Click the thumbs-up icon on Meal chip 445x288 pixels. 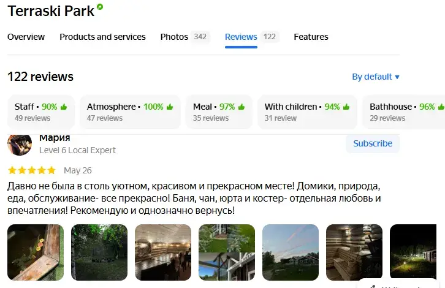point(242,107)
